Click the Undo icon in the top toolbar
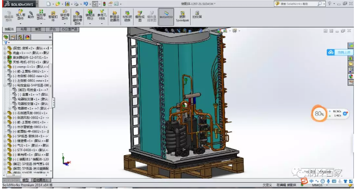The width and height of the screenshot is (357, 192). (86, 4)
